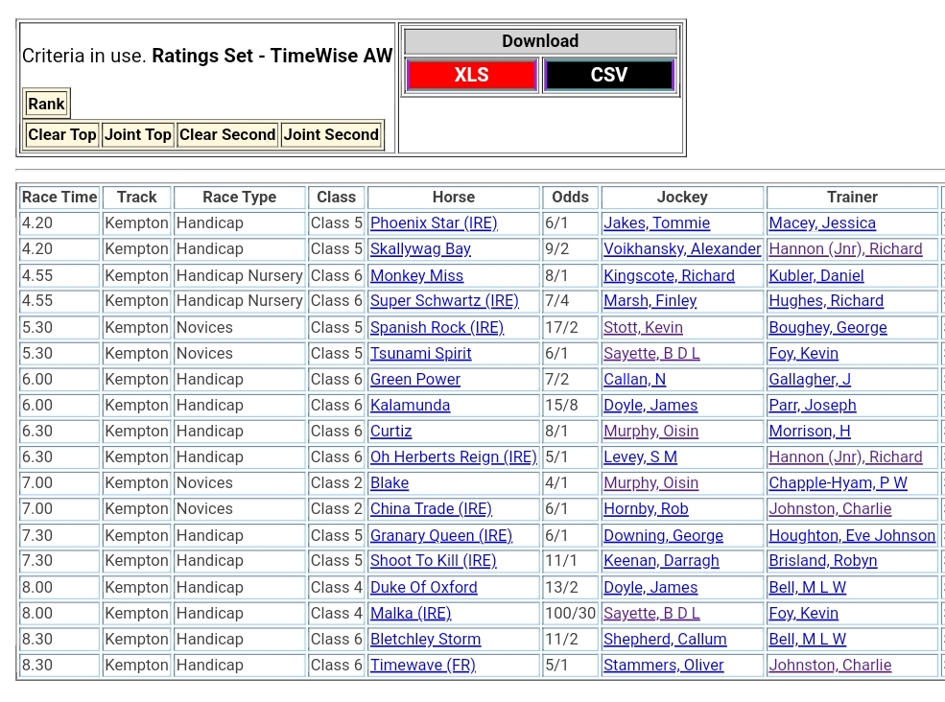Open jockey Voikhansky, Alexander profile
The image size is (945, 702).
[x=682, y=249]
